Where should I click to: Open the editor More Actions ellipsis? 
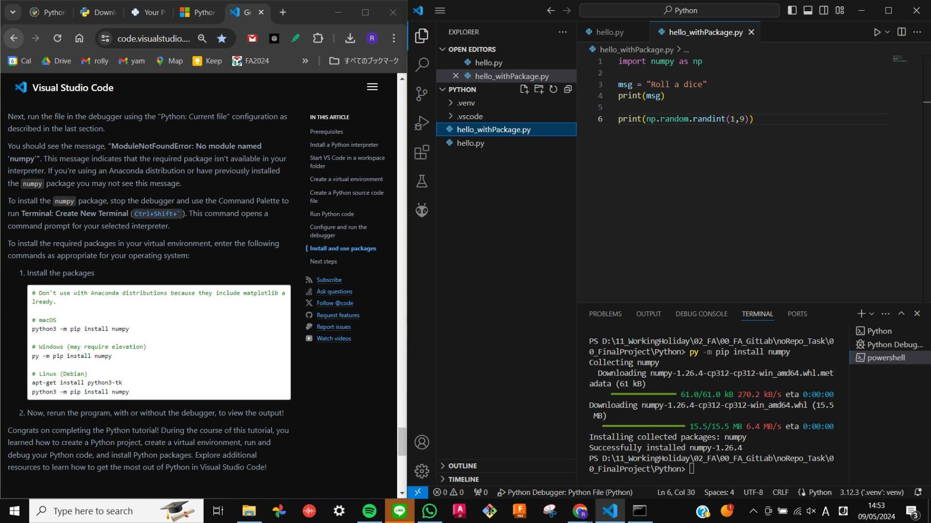tap(917, 32)
